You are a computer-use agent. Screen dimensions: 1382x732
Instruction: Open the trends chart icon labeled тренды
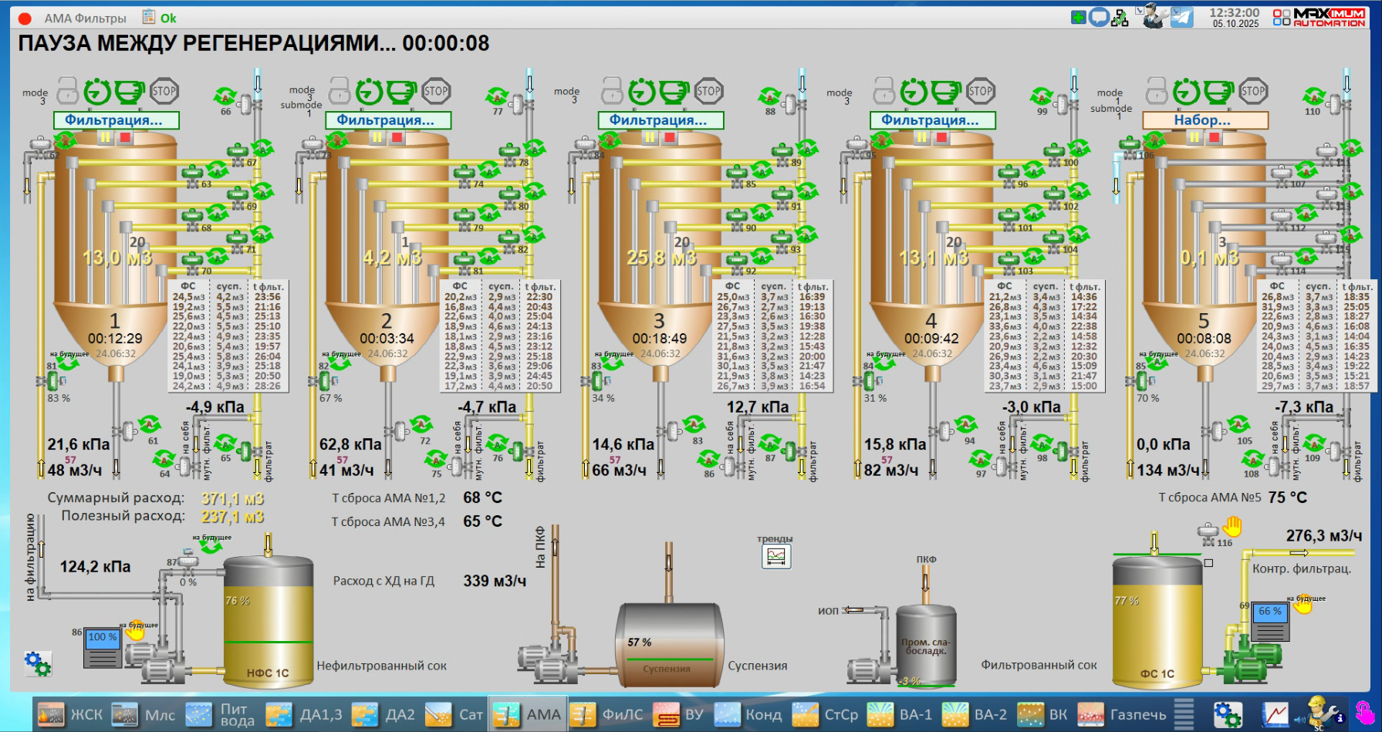pyautogui.click(x=775, y=556)
